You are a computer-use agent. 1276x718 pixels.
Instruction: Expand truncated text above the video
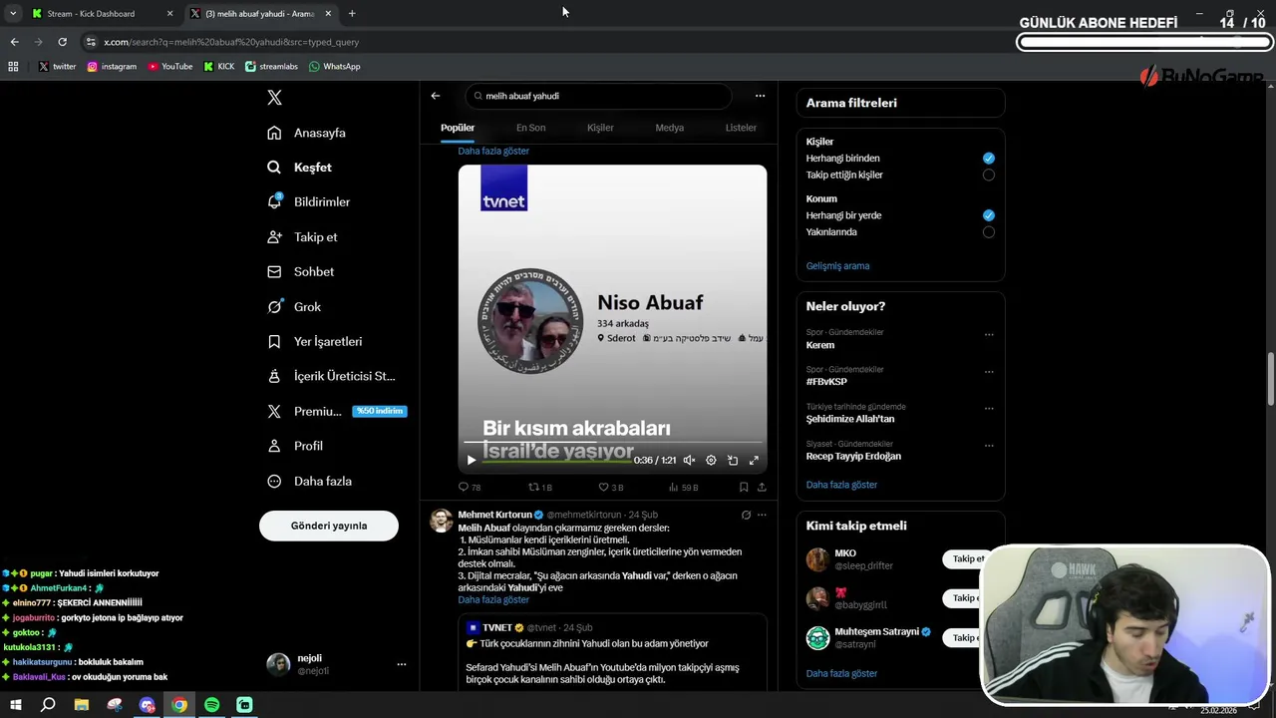tap(493, 152)
